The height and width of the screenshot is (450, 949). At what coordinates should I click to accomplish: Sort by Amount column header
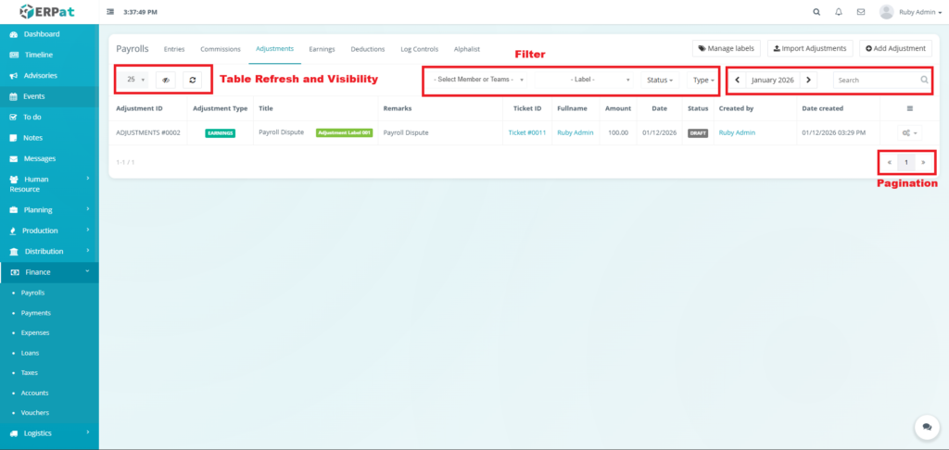[618, 108]
